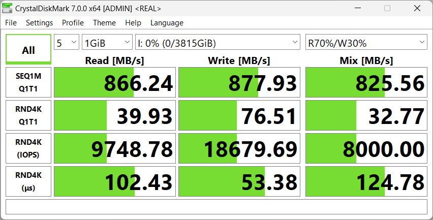Select the RND4K read result 39.93
The width and height of the screenshot is (433, 220).
tap(115, 115)
